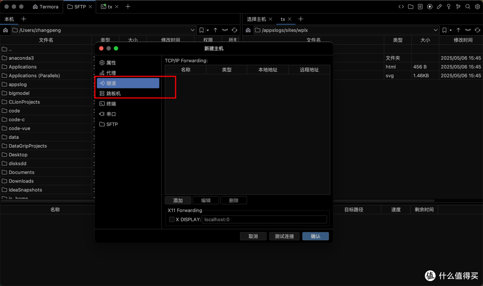Open 串口 section in new host dialog

tap(128, 114)
